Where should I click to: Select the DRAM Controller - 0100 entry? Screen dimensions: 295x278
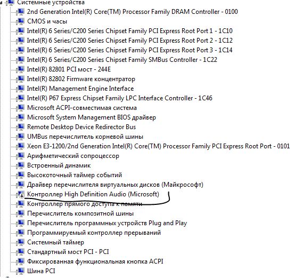(x=133, y=12)
